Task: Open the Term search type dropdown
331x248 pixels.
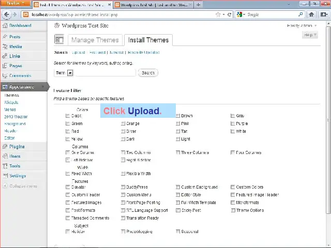Action: 64,73
